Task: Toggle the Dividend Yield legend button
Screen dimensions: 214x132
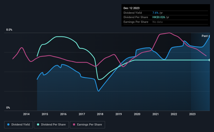Action: point(19,125)
